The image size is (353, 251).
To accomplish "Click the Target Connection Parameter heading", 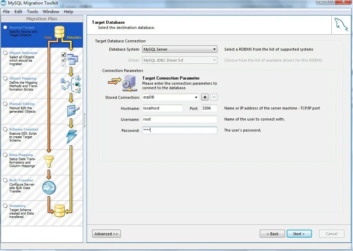I will coord(171,78).
